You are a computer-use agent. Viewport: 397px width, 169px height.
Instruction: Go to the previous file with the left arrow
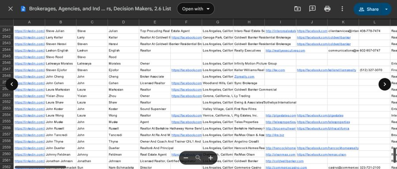(x=12, y=84)
